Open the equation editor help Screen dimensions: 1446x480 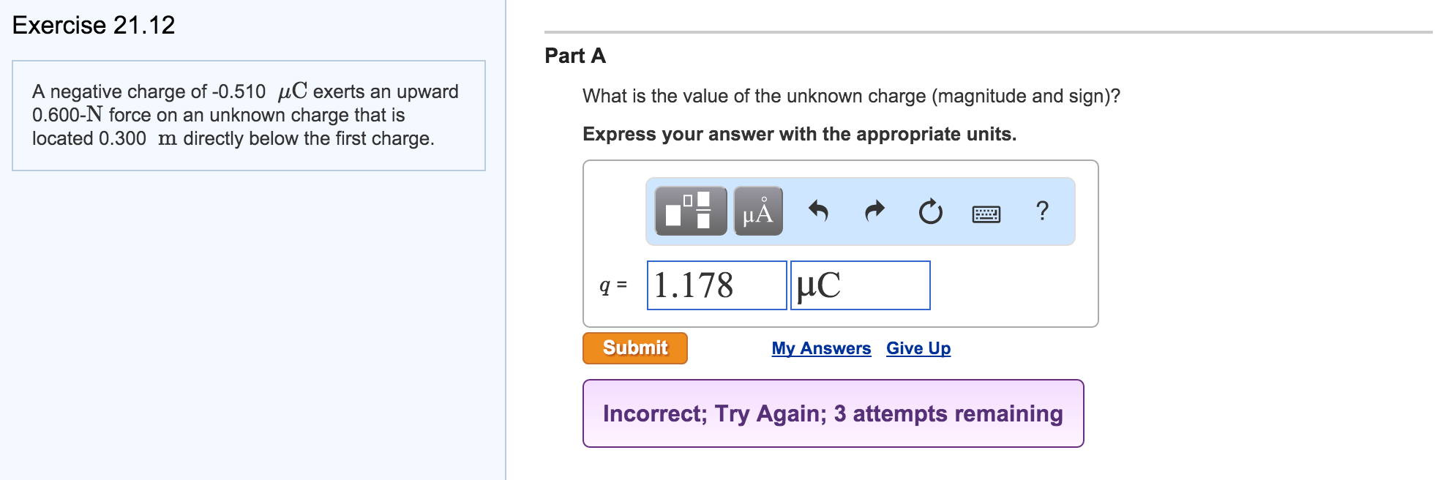1041,211
